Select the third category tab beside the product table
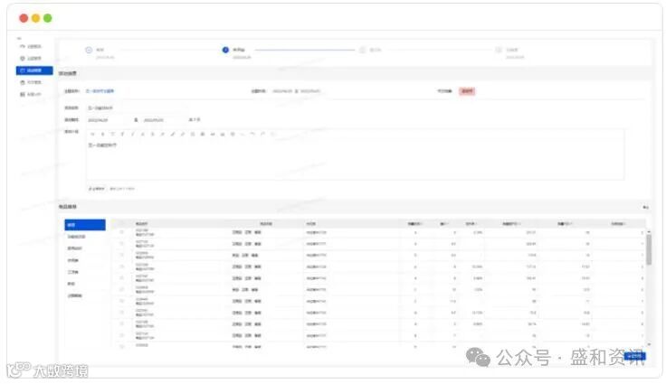 click(x=85, y=248)
